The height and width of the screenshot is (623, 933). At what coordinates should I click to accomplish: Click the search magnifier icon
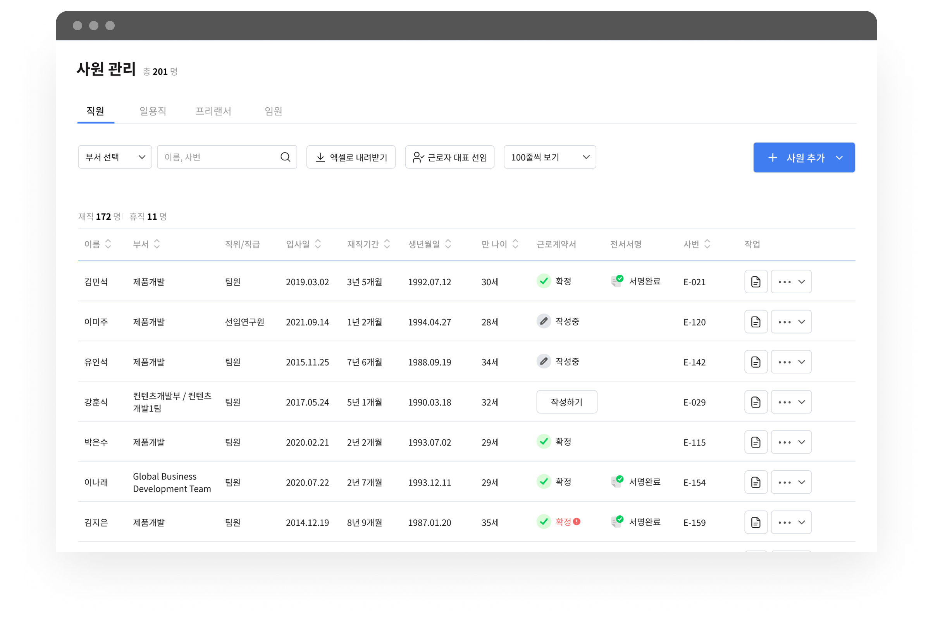[285, 157]
